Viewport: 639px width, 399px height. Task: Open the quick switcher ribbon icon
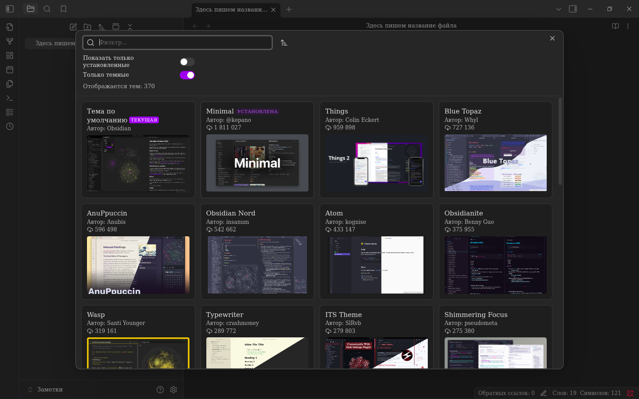click(x=10, y=27)
